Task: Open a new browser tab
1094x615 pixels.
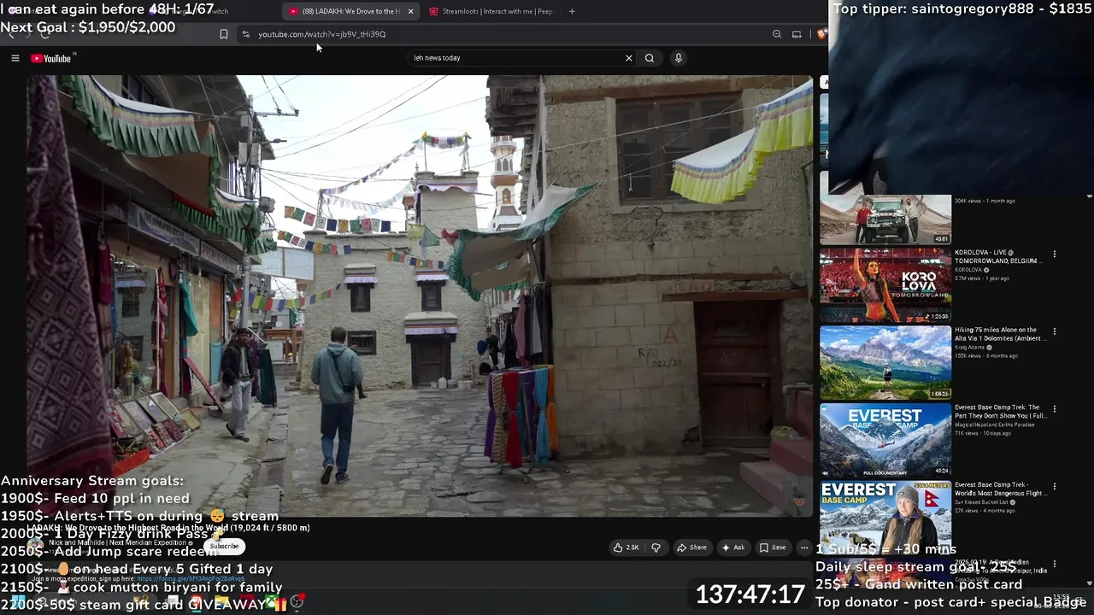Action: point(572,11)
